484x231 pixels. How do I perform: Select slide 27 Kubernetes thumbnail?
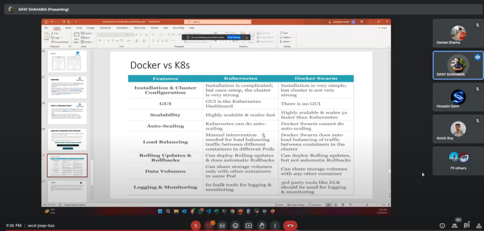(67, 87)
